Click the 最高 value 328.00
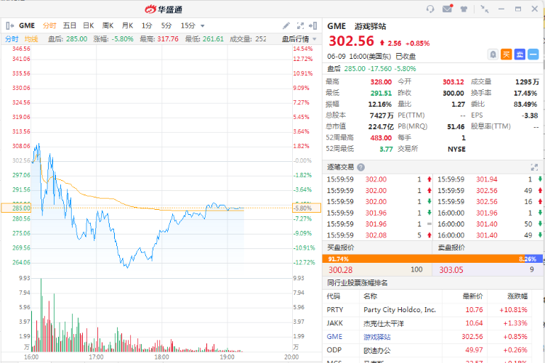The image size is (545, 363). 381,82
